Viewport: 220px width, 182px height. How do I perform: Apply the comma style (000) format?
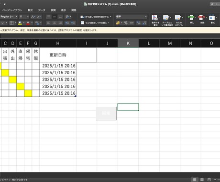[132, 23]
